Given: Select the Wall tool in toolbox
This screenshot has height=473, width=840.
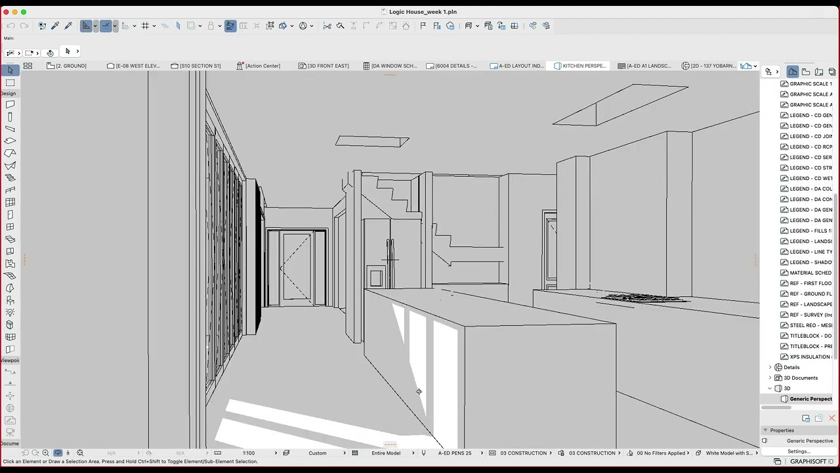Looking at the screenshot, I should click(10, 104).
